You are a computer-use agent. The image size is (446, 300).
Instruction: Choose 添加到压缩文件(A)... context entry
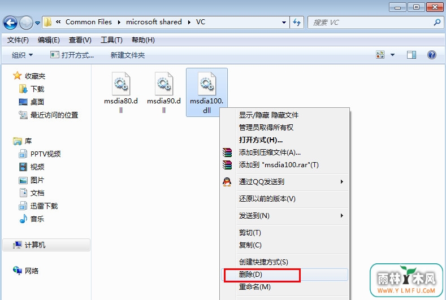[284, 153]
